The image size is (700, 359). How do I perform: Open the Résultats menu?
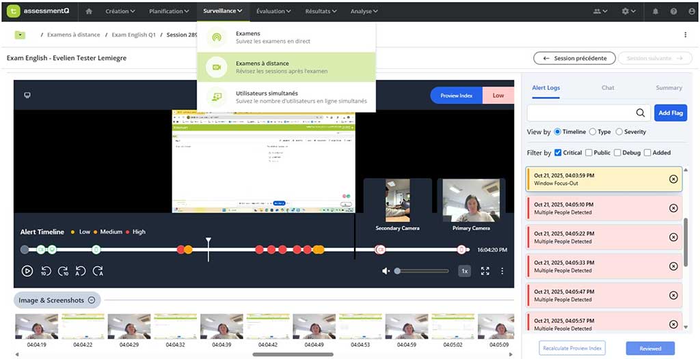coord(321,11)
